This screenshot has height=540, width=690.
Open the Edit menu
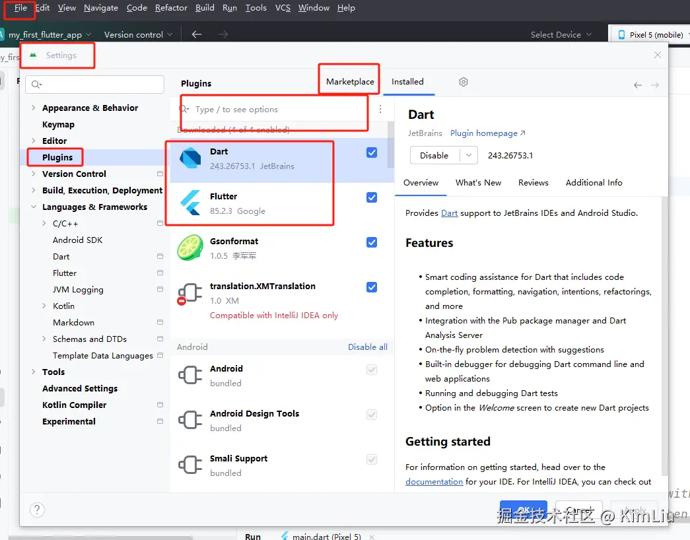(x=42, y=8)
